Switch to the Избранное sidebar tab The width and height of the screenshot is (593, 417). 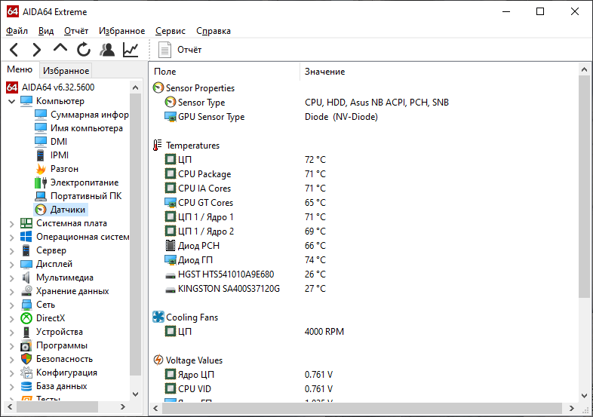click(66, 71)
